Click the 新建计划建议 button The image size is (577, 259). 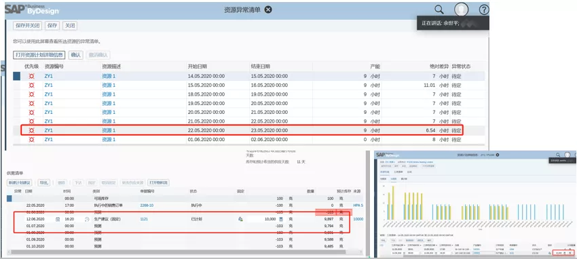(20, 182)
